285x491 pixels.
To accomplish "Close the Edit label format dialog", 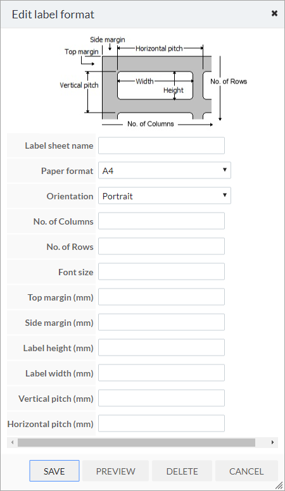I will [274, 13].
